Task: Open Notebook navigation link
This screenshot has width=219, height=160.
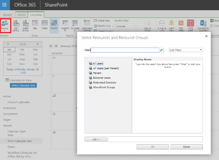Action: (9, 108)
